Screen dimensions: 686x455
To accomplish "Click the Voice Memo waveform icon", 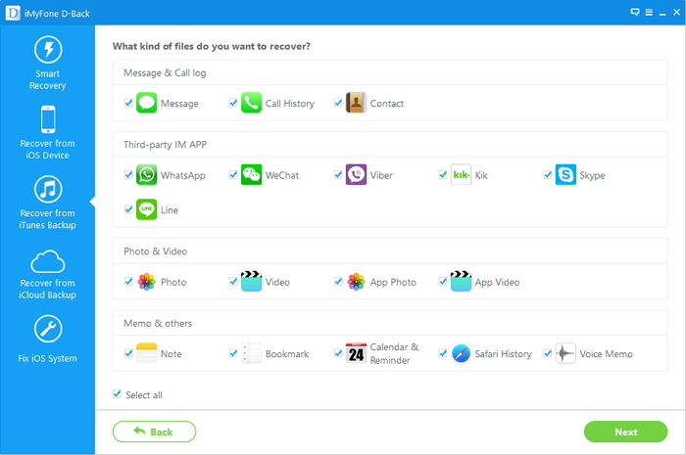I will (x=565, y=353).
